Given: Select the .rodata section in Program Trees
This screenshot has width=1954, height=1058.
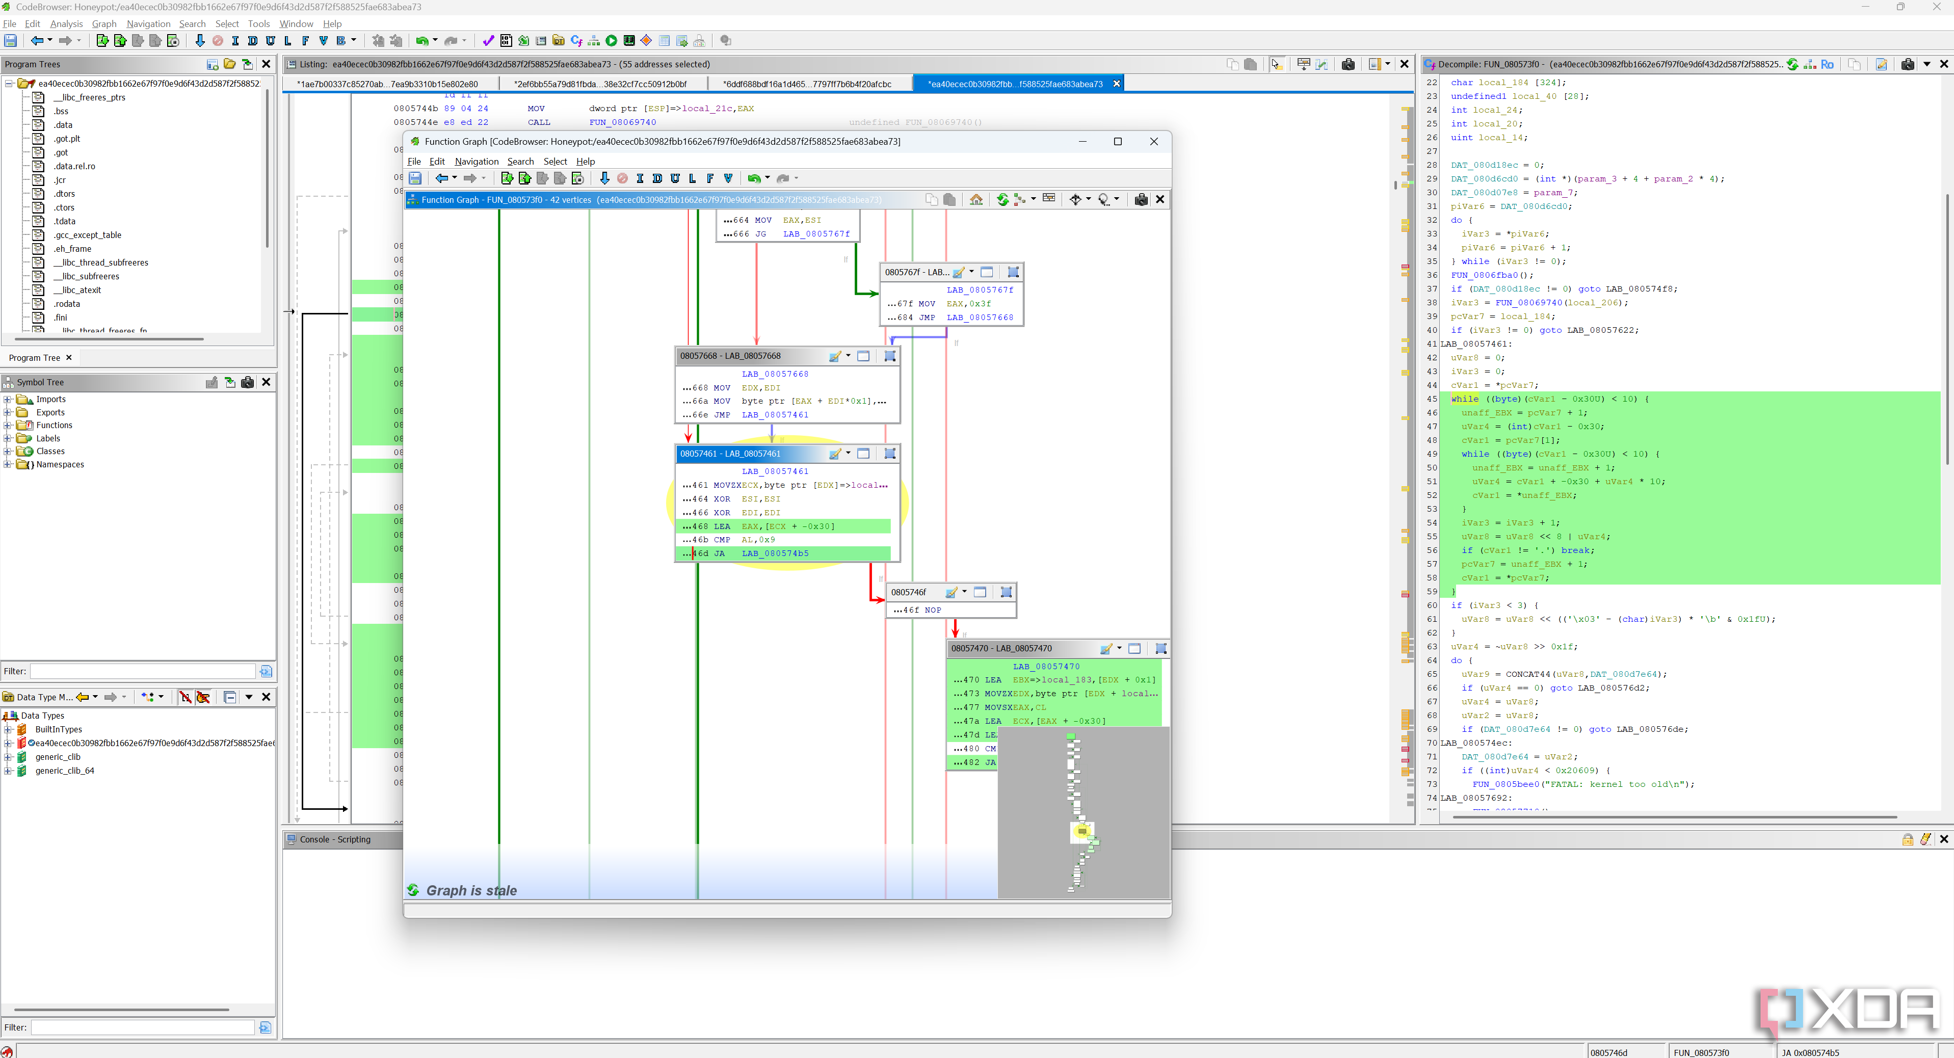Looking at the screenshot, I should (67, 304).
